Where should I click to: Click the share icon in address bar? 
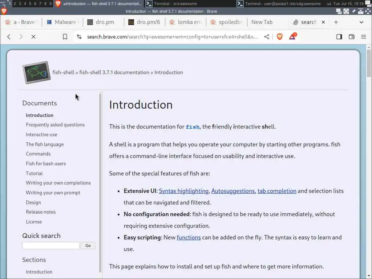pos(267,37)
